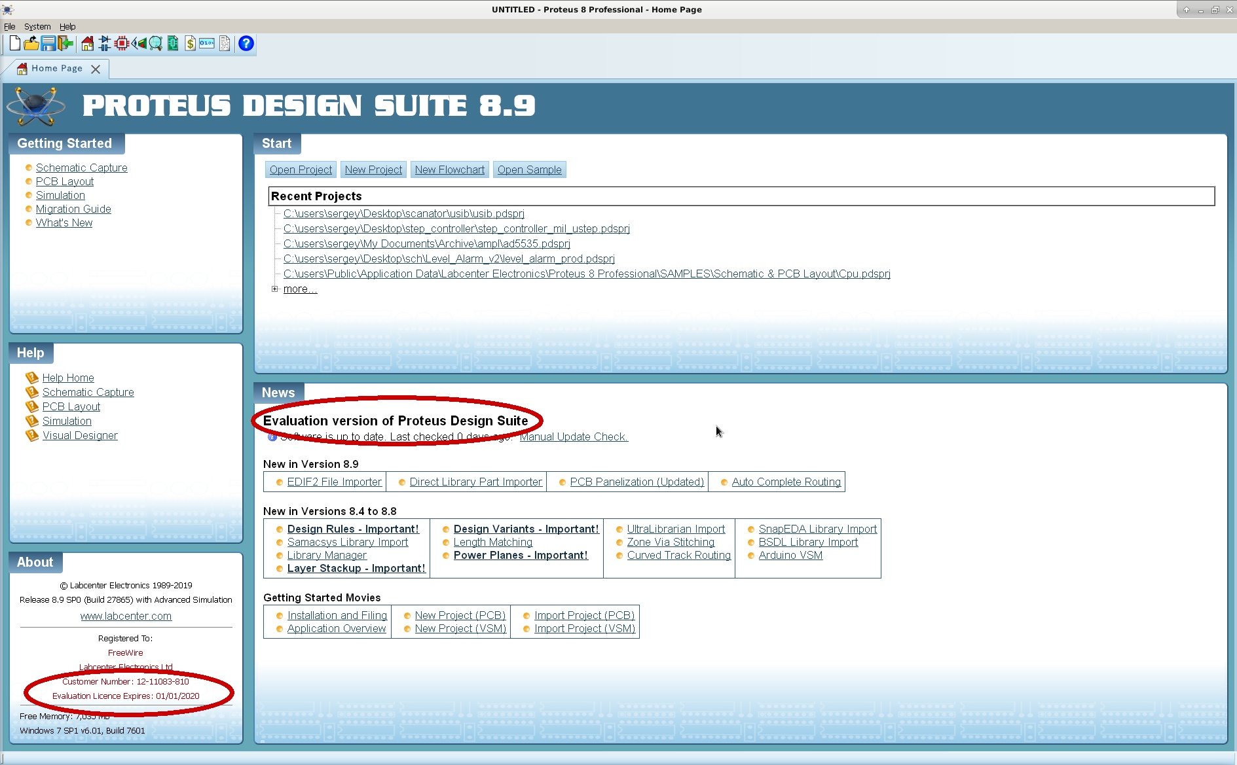
Task: Open Getting Started Simulation link
Action: [60, 195]
